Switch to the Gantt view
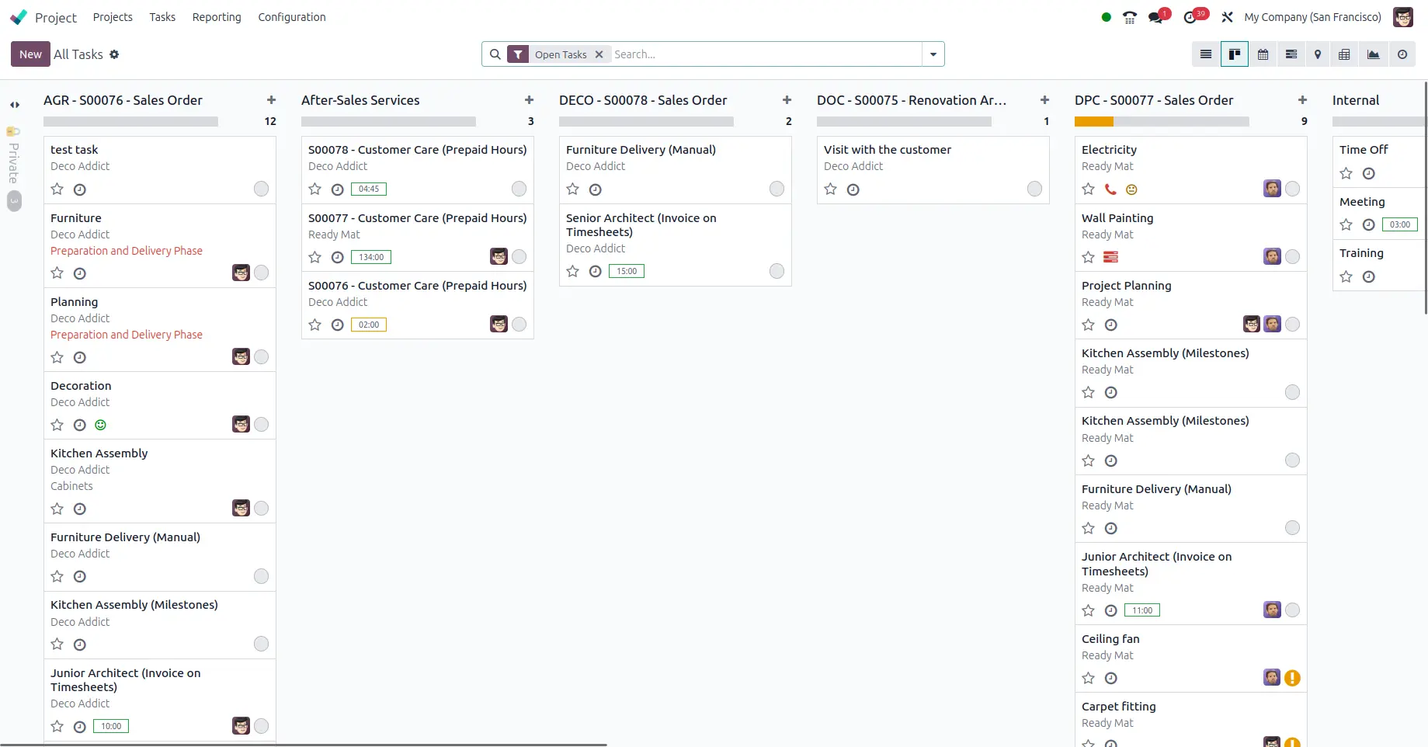This screenshot has width=1428, height=747. coord(1291,54)
